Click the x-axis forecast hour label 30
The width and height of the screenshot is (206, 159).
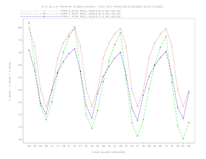coord(86,146)
